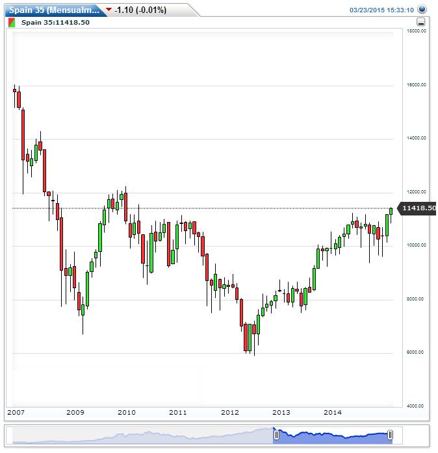Click the latest green candle at chart's right edge
This screenshot has height=453, width=438.
point(391,210)
